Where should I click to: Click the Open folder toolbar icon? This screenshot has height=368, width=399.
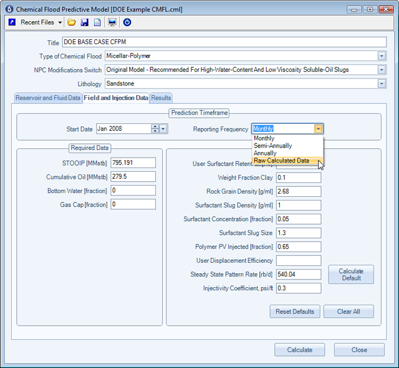click(x=72, y=22)
